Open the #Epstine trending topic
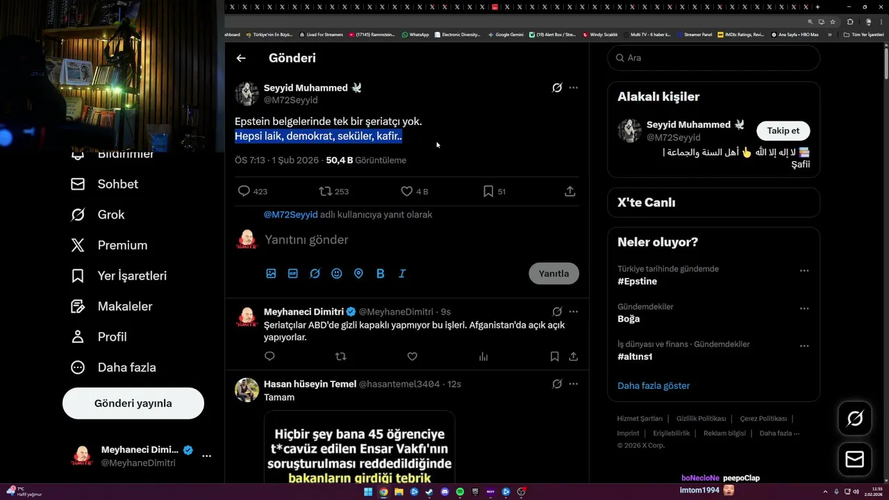 (x=637, y=281)
